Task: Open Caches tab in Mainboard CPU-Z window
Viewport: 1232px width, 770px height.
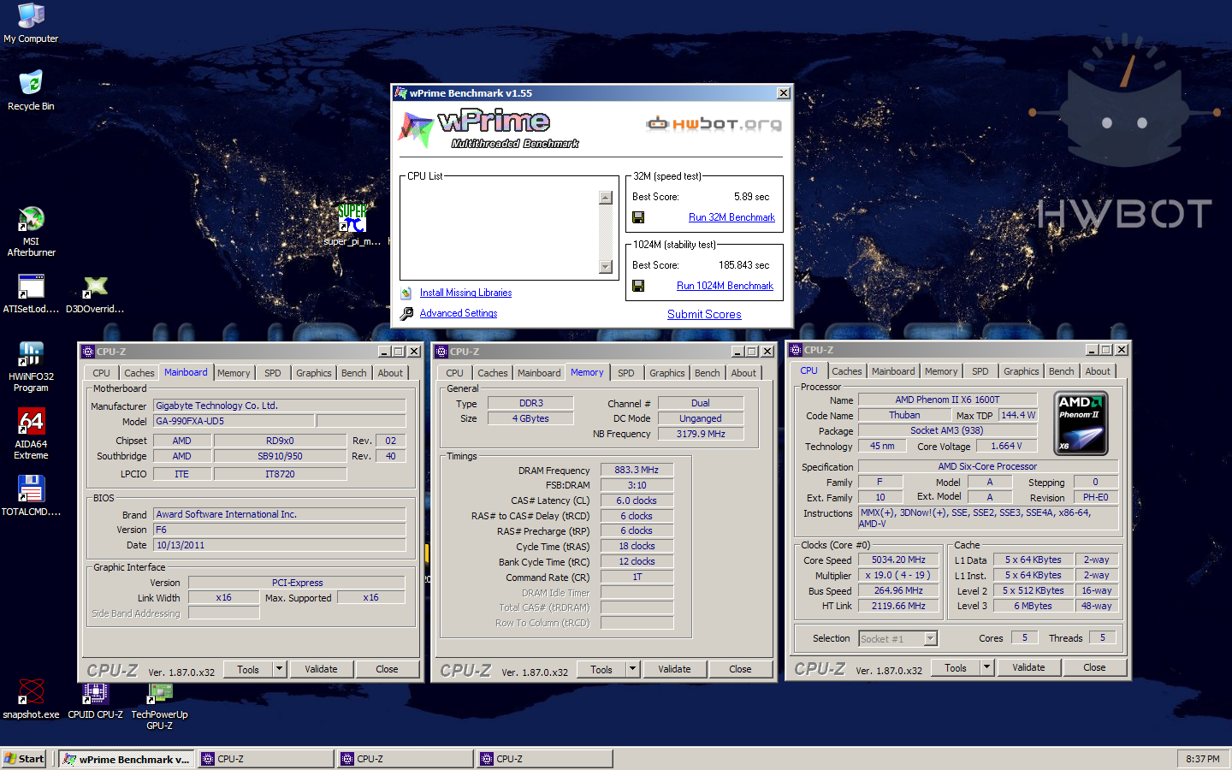Action: click(x=139, y=373)
